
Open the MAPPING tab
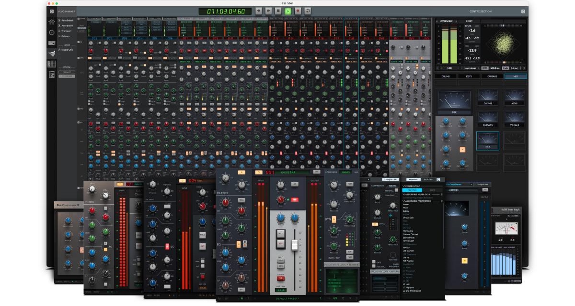pyautogui.click(x=413, y=179)
